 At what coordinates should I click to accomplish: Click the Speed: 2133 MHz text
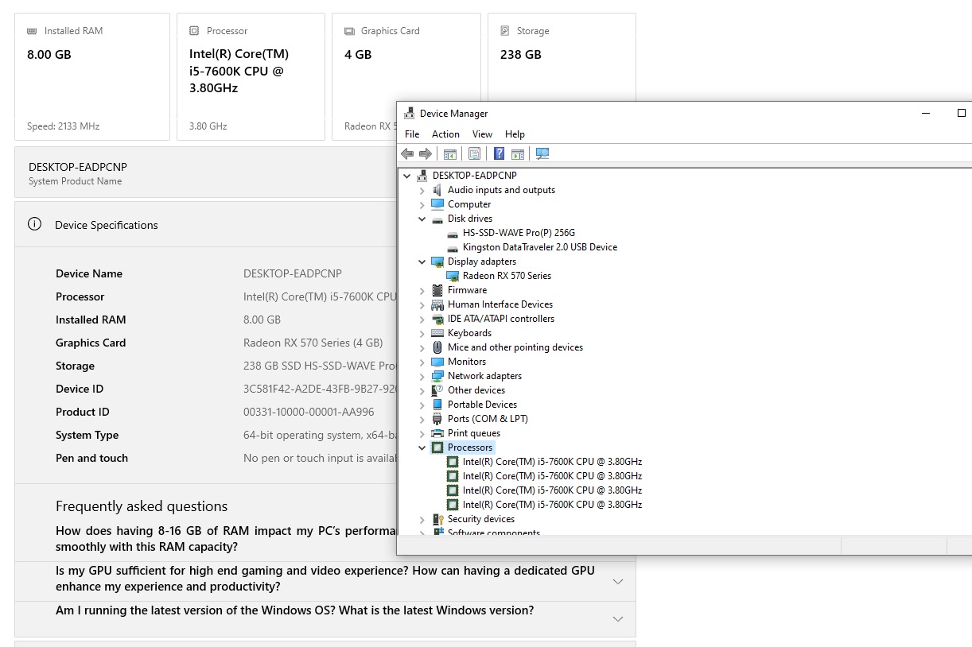63,126
